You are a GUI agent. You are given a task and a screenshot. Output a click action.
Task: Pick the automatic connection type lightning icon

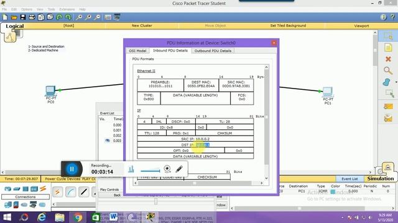(x=58, y=192)
